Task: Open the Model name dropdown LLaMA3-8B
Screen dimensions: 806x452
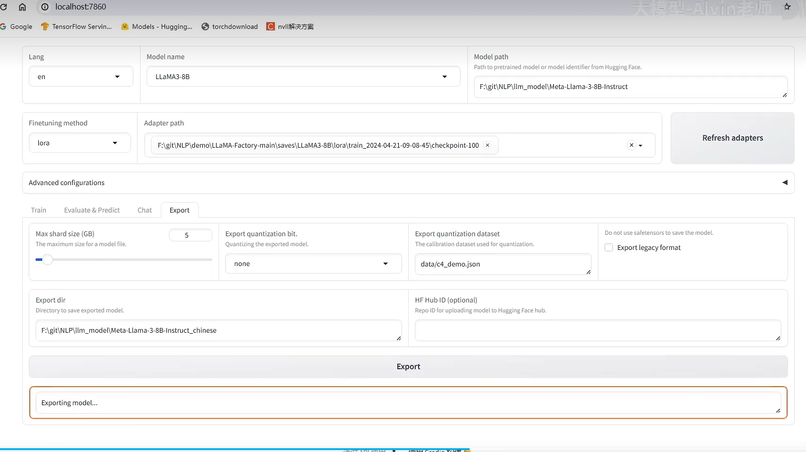Action: click(x=303, y=77)
